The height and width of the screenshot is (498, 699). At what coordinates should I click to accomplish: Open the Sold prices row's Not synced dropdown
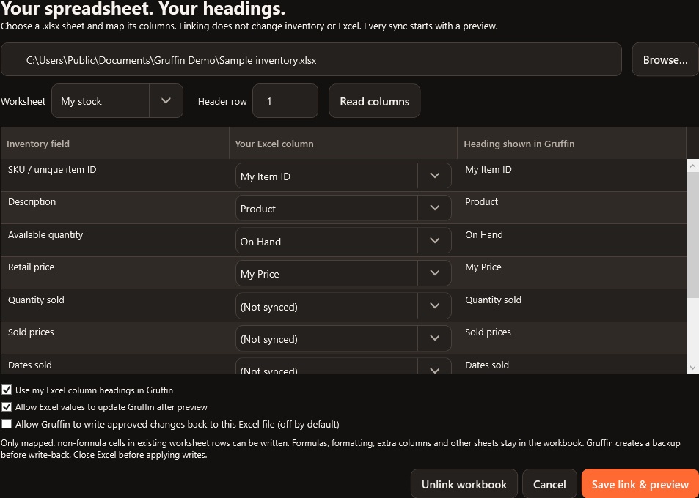343,338
